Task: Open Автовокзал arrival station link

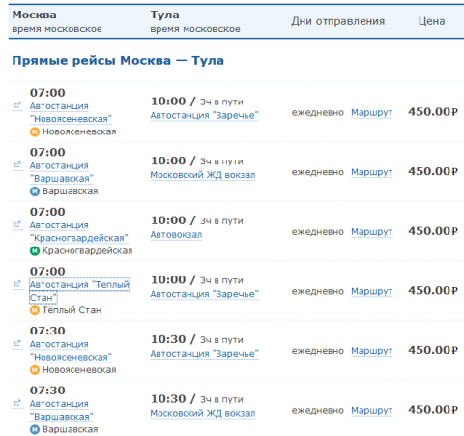Action: 176,235
